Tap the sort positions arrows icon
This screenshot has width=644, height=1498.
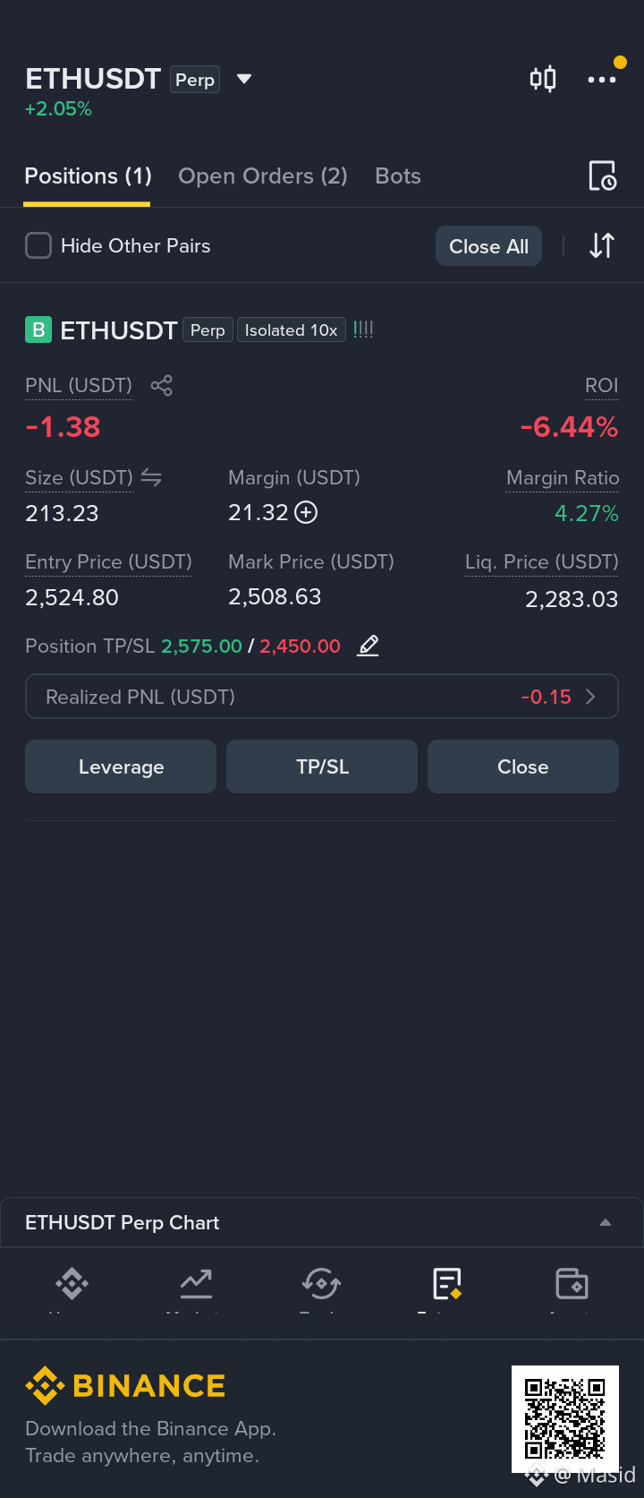click(x=602, y=245)
